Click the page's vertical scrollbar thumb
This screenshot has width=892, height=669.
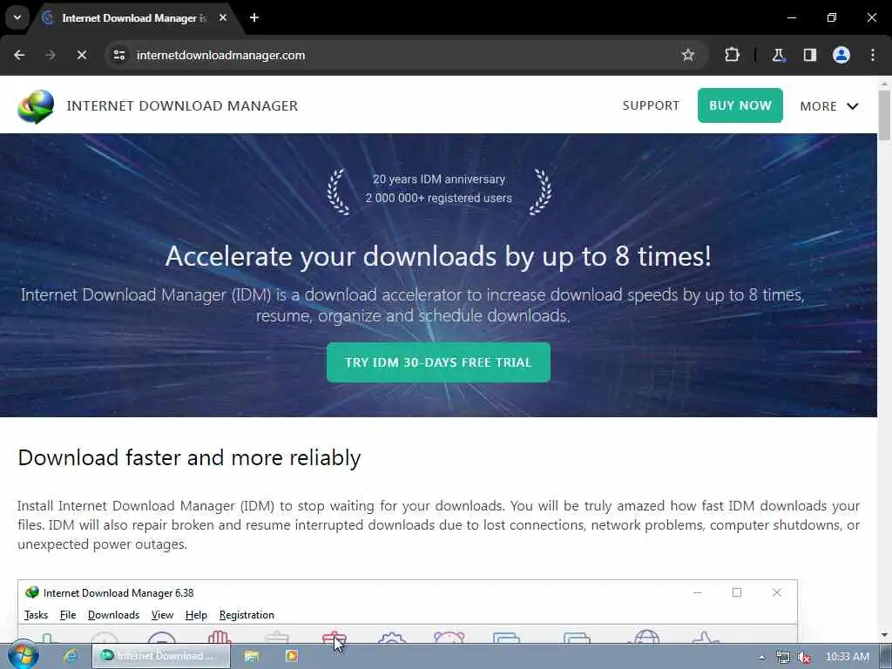point(884,115)
